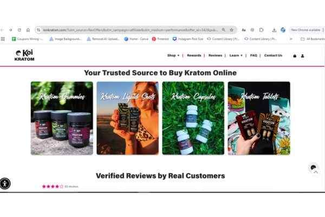Open the shopping bag cart icon
The height and width of the screenshot is (217, 325).
295,56
